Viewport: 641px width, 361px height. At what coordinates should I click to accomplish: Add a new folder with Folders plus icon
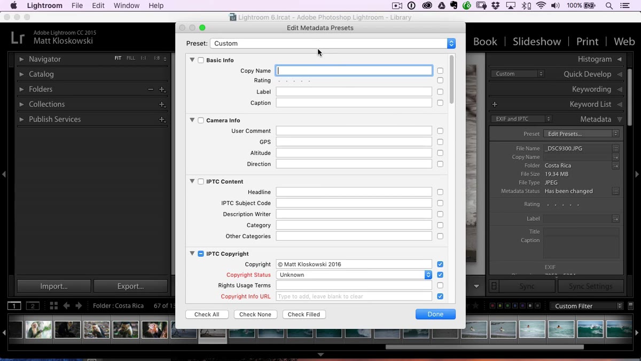[x=162, y=89]
